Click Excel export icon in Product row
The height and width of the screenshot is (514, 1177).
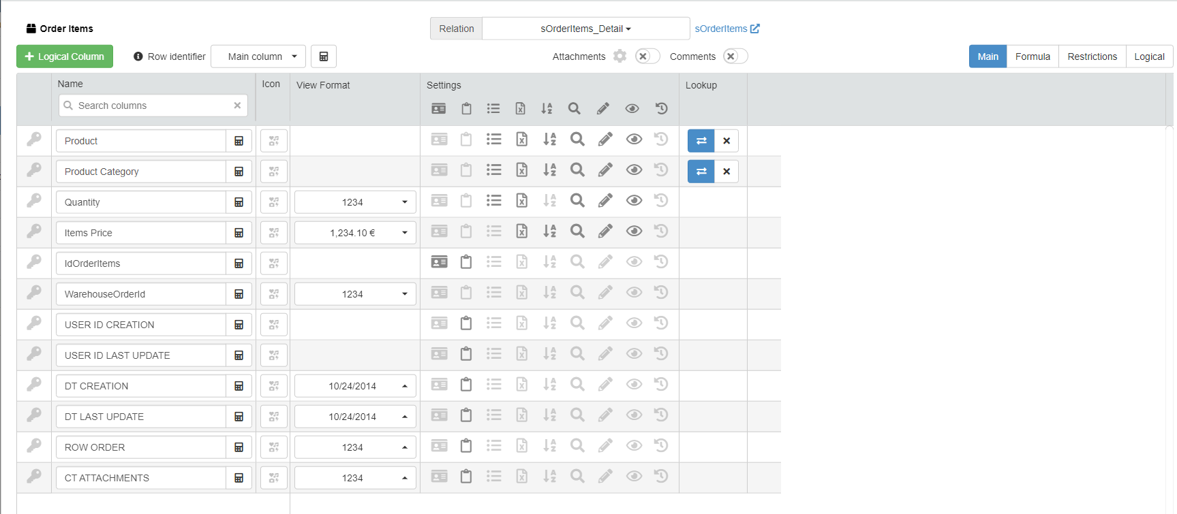[x=521, y=140]
